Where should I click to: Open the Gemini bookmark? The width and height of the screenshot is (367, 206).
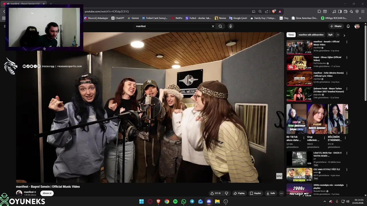click(133, 18)
